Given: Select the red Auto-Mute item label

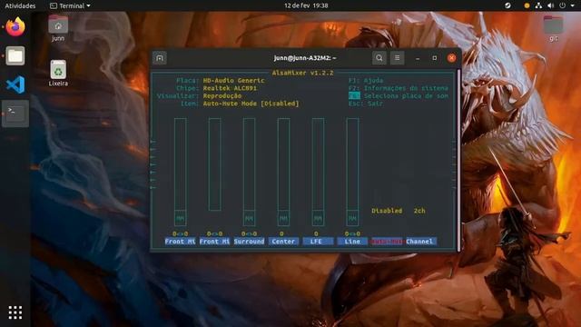Looking at the screenshot, I should click(x=387, y=242).
